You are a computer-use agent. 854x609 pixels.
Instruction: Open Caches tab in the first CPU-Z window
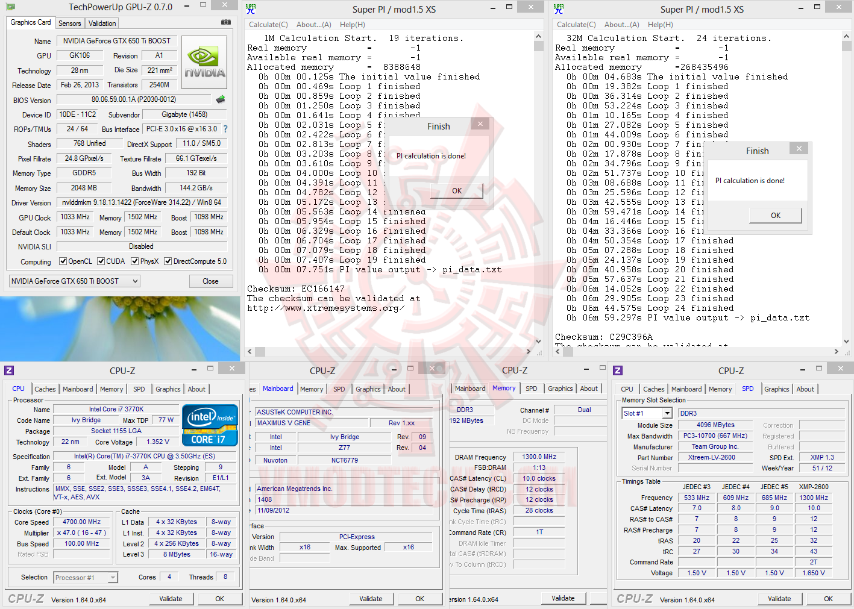tap(45, 389)
